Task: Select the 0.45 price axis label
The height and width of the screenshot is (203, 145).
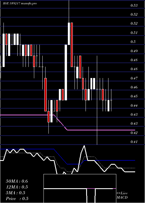Action: (x=134, y=96)
